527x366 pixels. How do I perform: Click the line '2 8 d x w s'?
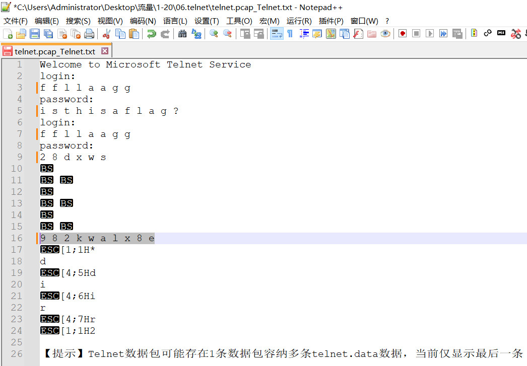[73, 157]
